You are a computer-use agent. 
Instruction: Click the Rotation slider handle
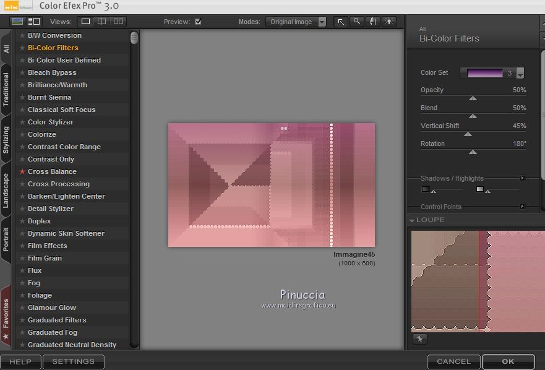click(x=473, y=152)
